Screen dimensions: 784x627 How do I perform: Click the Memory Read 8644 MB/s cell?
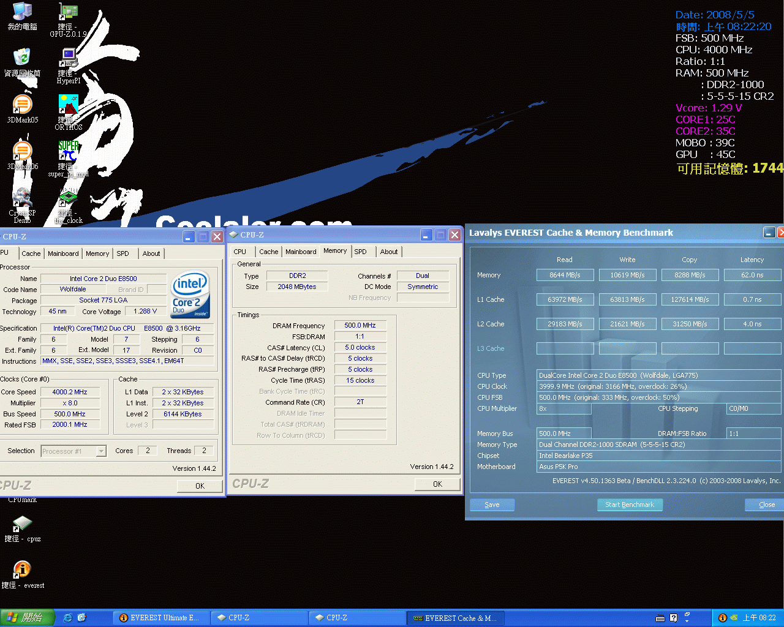tap(565, 275)
